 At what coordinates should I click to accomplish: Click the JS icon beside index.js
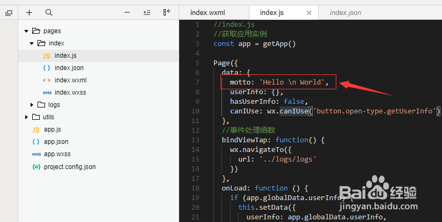point(47,56)
